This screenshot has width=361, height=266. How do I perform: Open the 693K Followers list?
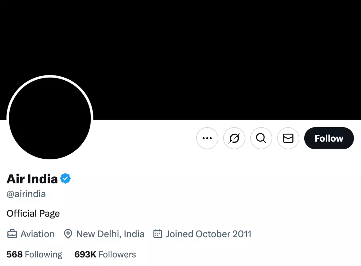coord(105,254)
